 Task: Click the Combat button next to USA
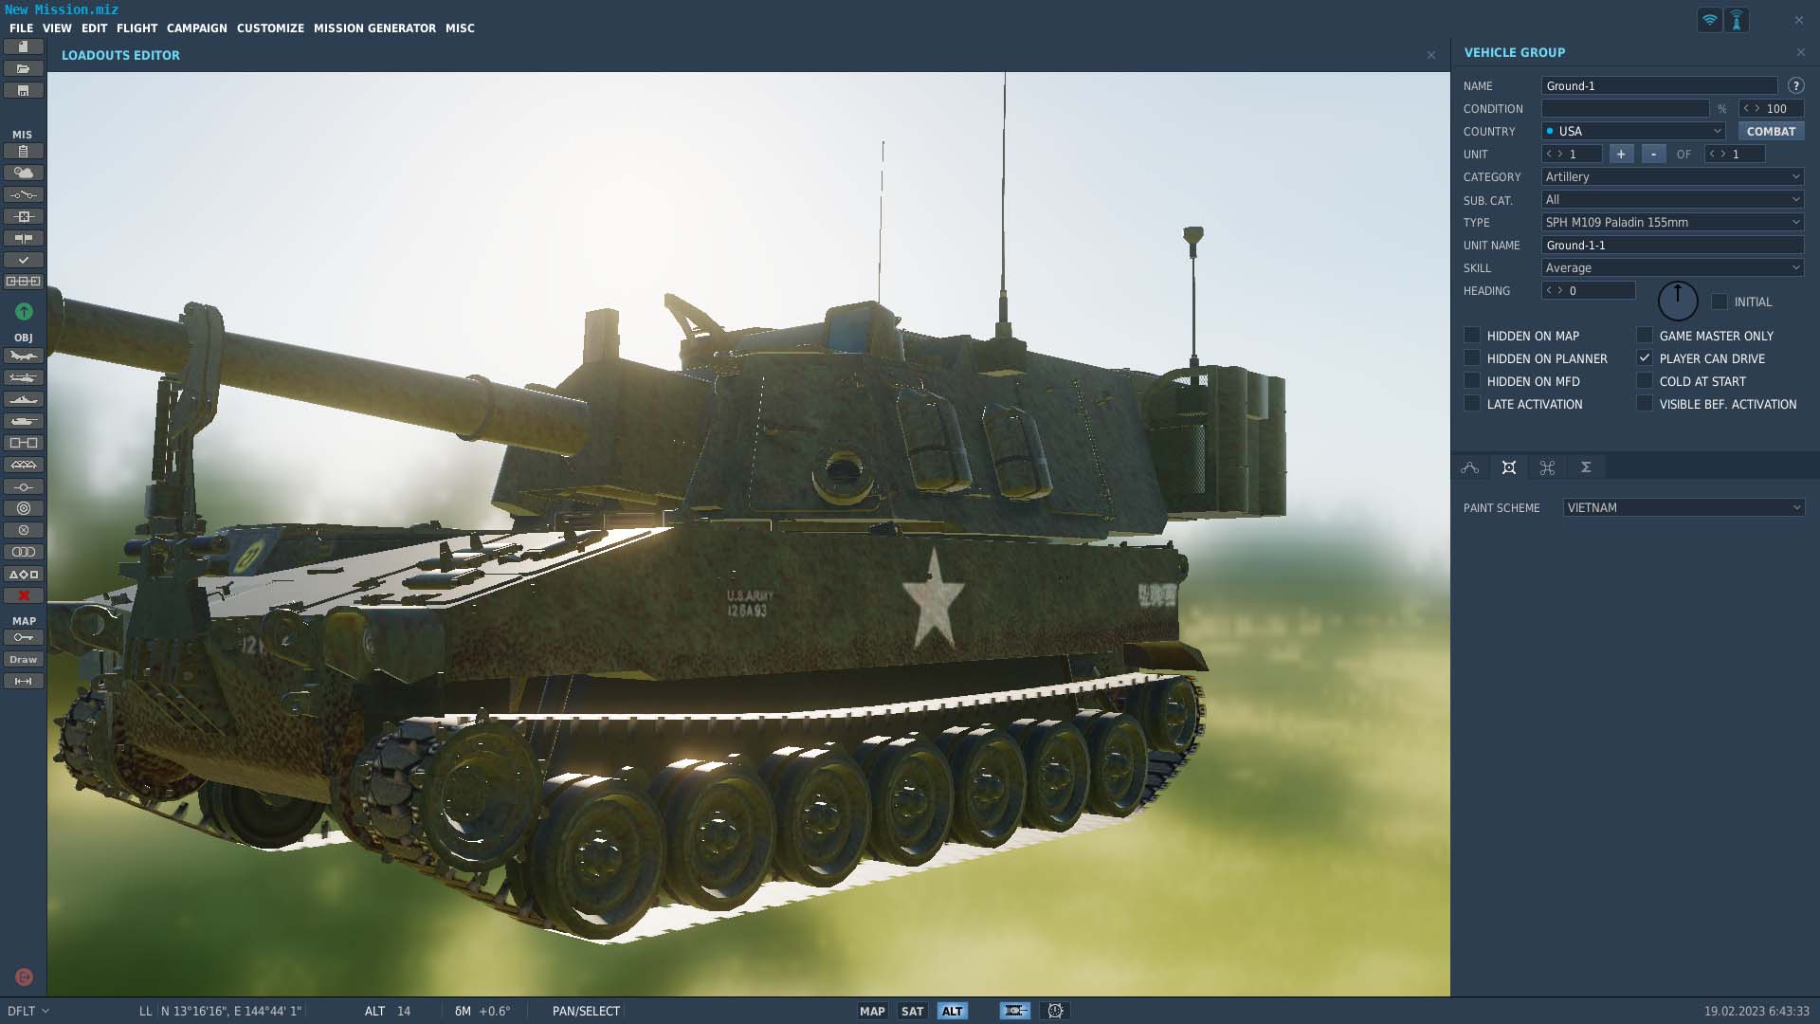coord(1771,131)
